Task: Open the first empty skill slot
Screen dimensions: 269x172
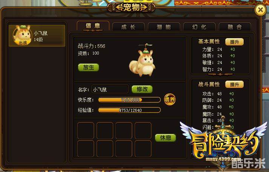Action: point(86,131)
